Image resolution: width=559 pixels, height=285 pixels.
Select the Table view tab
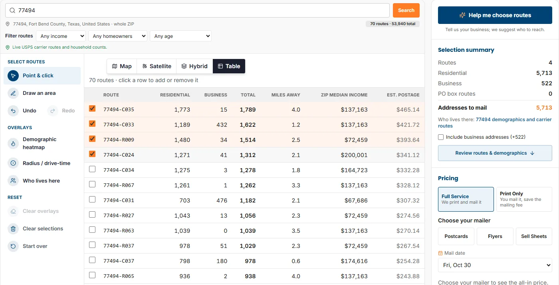(229, 66)
